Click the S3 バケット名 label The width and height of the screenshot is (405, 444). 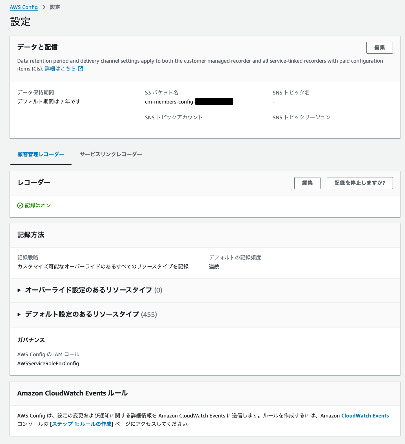pyautogui.click(x=162, y=93)
